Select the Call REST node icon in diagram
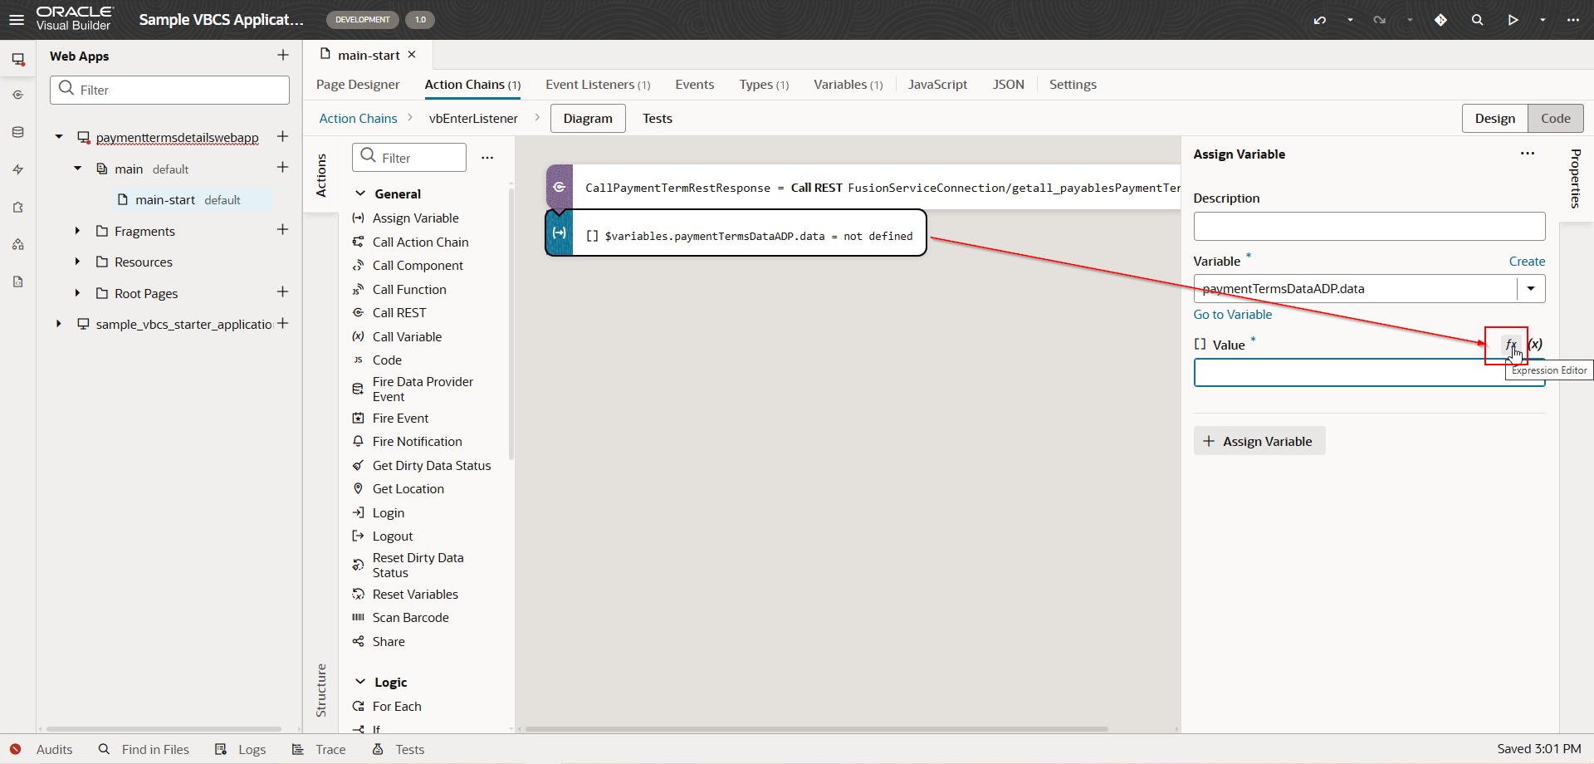This screenshot has height=764, width=1594. pos(560,187)
